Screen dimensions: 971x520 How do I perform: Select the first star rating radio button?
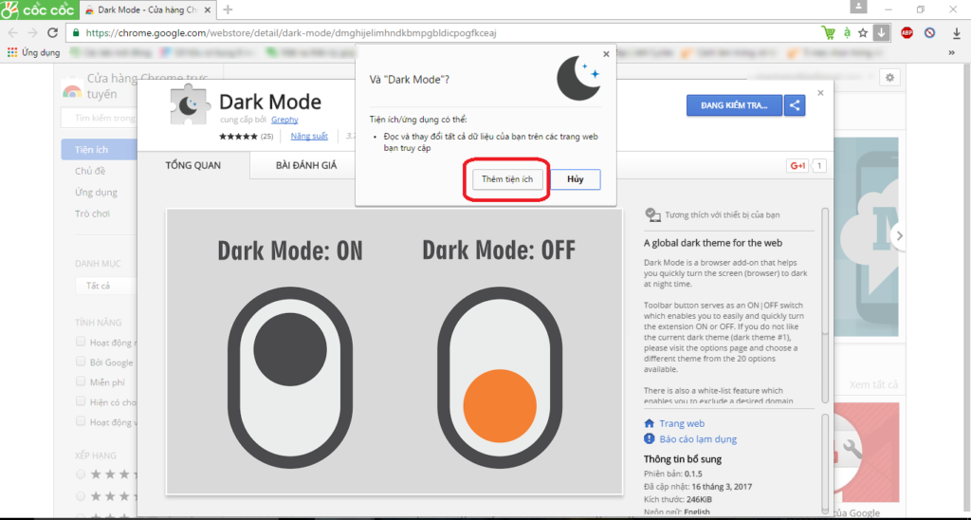click(x=81, y=474)
